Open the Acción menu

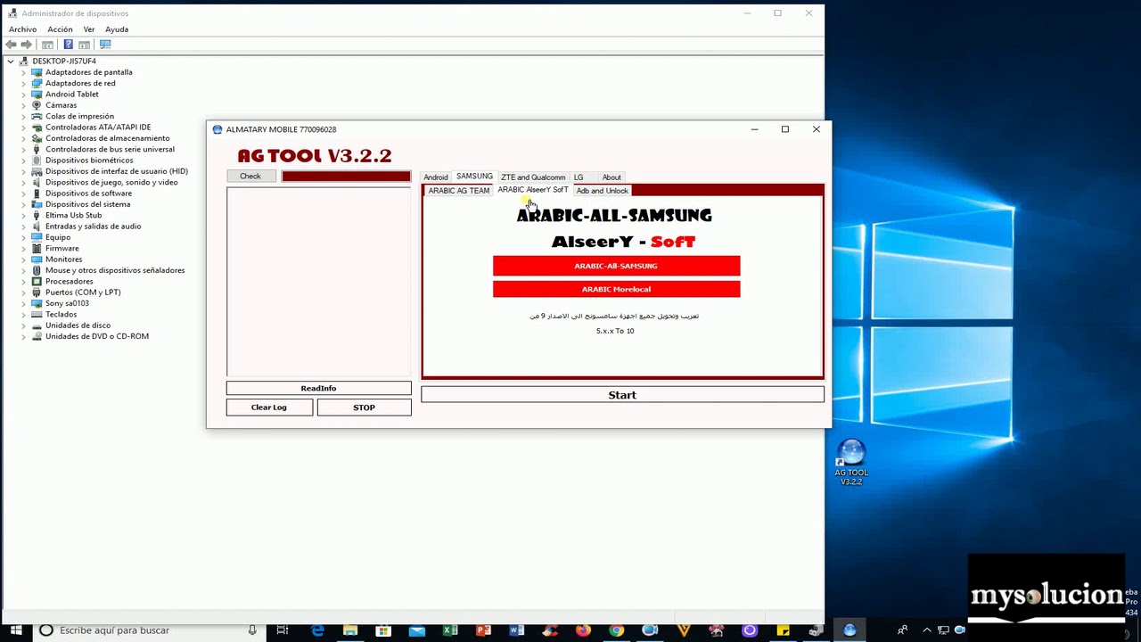60,29
